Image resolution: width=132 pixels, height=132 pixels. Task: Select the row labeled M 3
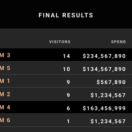pos(66,55)
